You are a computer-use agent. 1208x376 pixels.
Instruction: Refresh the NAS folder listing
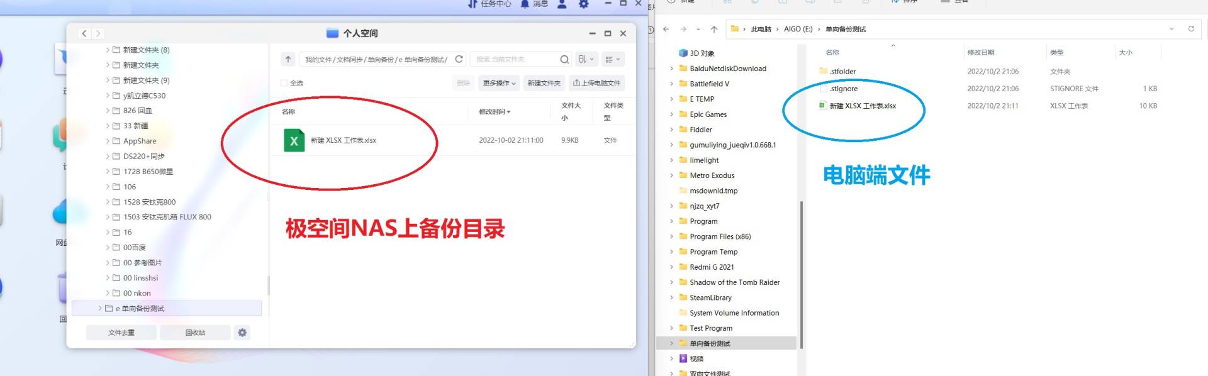point(459,59)
